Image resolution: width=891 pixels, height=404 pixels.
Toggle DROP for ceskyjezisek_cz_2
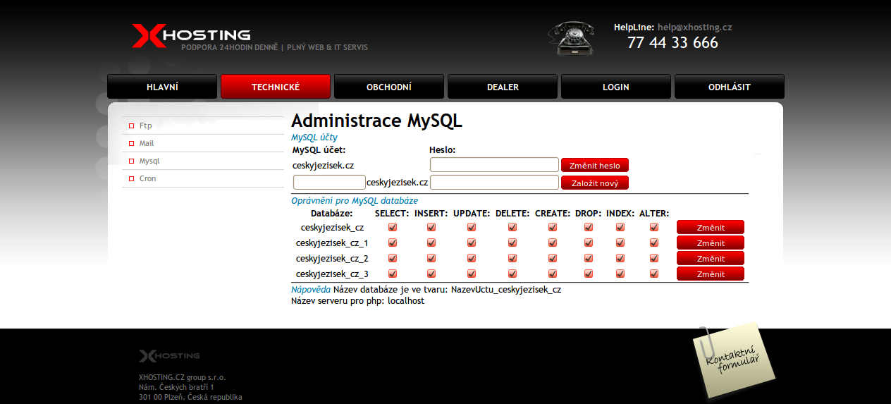[589, 258]
